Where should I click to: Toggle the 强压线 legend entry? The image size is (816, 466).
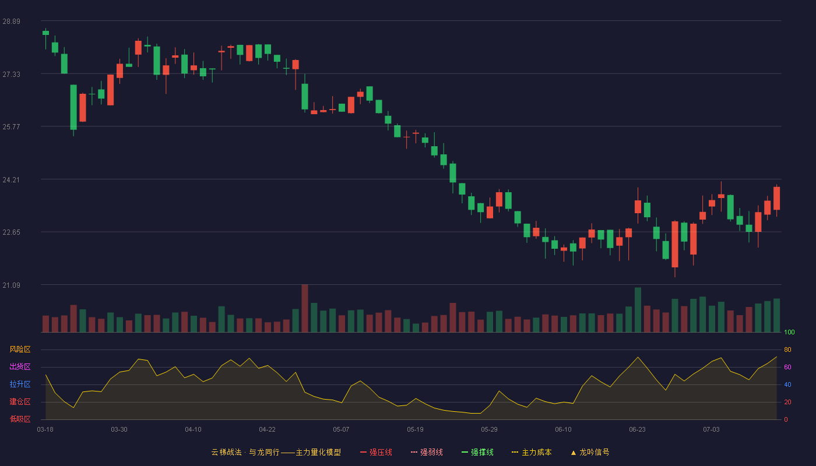376,452
